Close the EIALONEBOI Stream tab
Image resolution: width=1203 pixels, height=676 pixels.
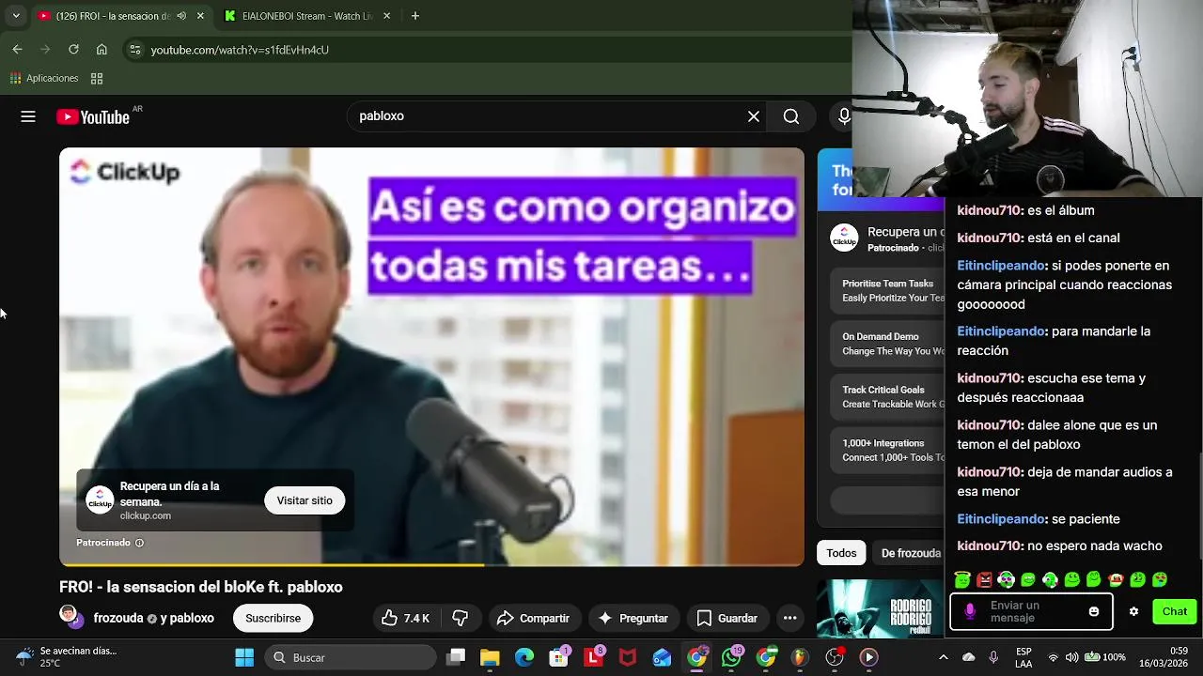click(388, 16)
